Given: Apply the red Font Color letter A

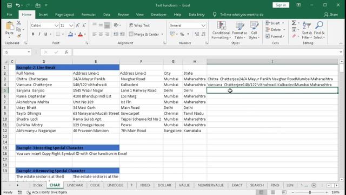Looking at the screenshot, I should (81, 34).
